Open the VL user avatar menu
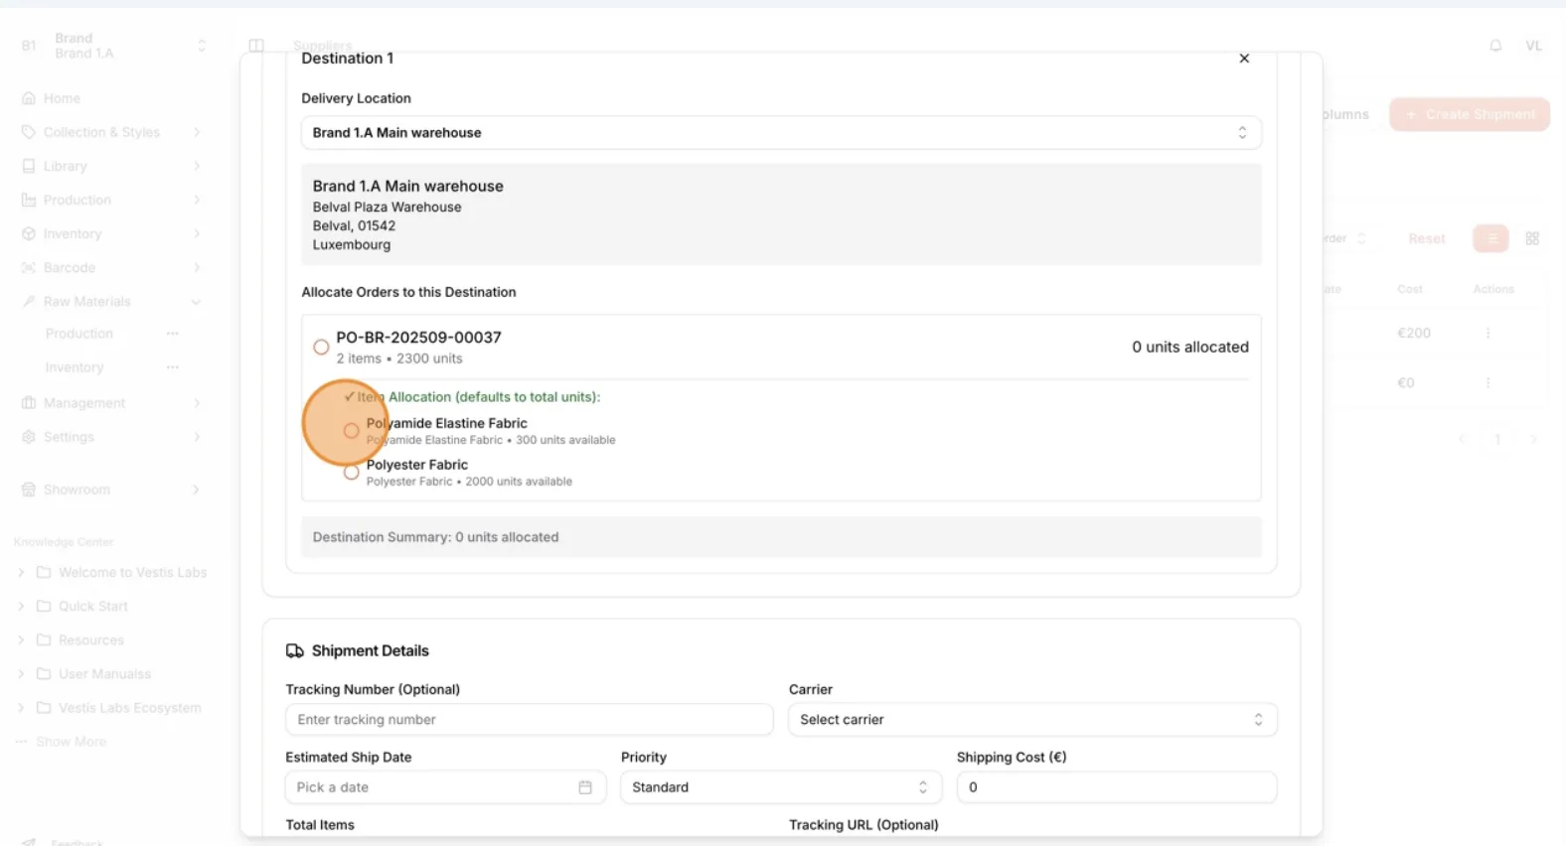This screenshot has width=1566, height=846. coord(1534,46)
